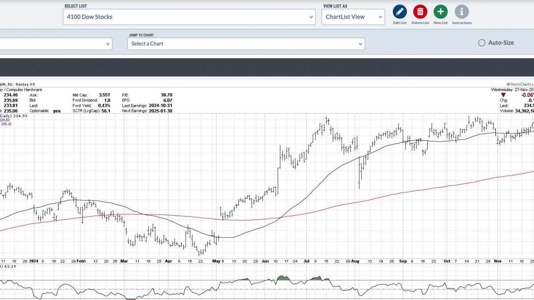The image size is (534, 300).
Task: Click the Fwd Dividend value 1.0
Action: point(106,100)
